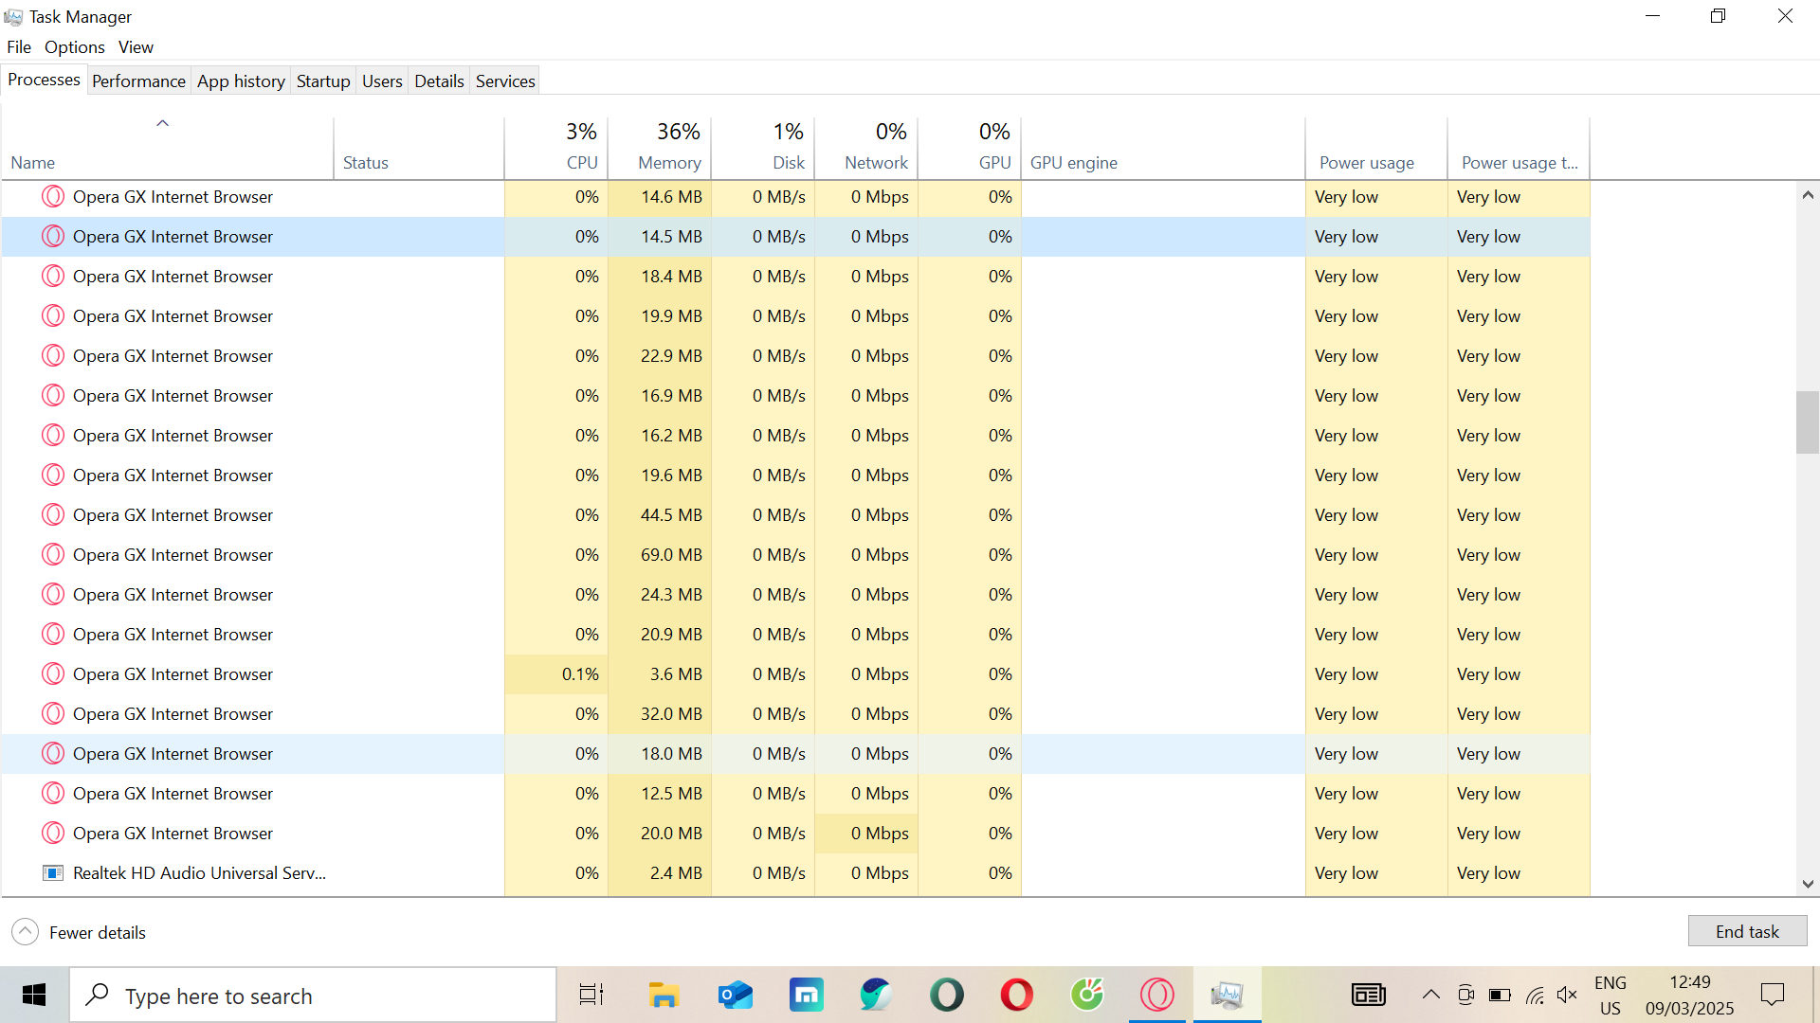
Task: Open the green Opera-style O icon on taskbar
Action: tap(946, 995)
